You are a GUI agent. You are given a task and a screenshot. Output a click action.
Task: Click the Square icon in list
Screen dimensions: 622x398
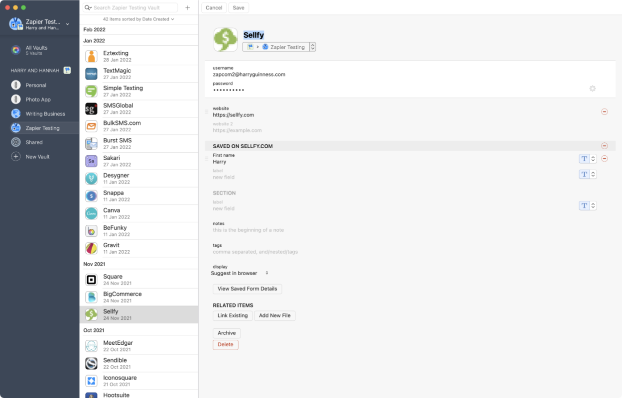point(91,280)
